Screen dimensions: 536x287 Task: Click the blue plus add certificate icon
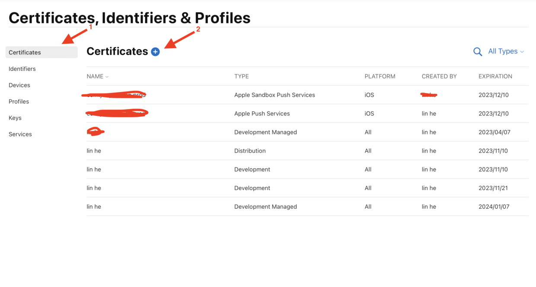(x=155, y=52)
